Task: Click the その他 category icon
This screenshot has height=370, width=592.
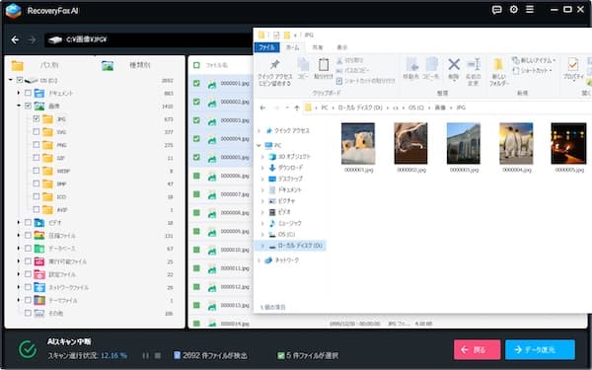Action: [x=39, y=313]
